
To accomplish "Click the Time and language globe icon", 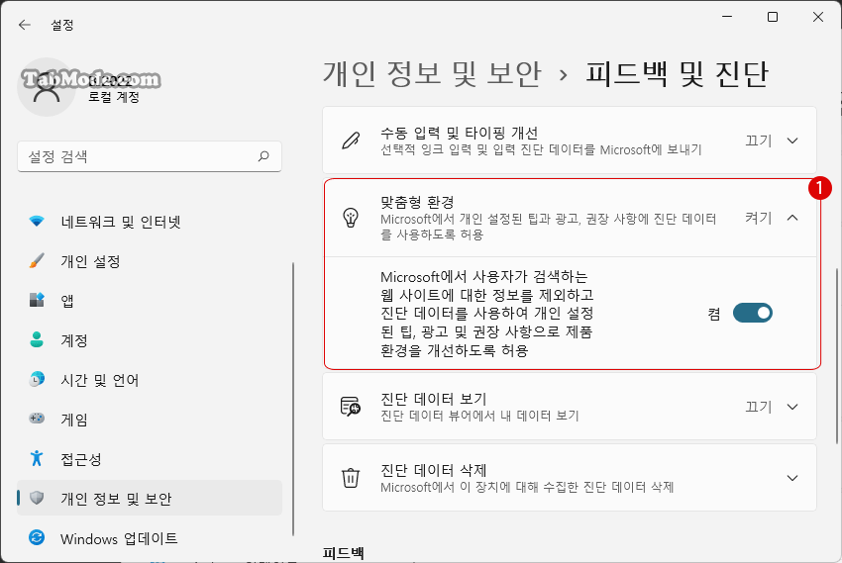I will pos(37,379).
